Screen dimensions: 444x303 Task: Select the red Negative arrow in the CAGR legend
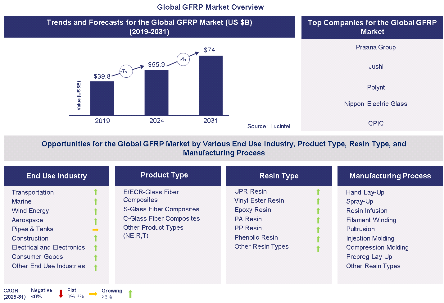click(x=61, y=293)
